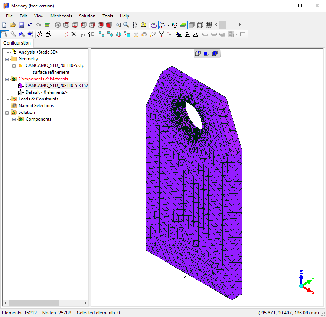Click the toolbar slider left arrow
The height and width of the screenshot is (317, 326).
[x=216, y=25]
